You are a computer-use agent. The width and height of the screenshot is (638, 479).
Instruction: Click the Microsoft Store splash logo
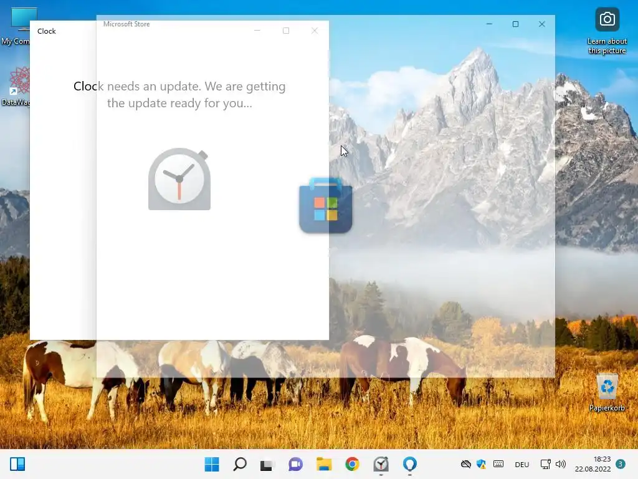pos(325,205)
